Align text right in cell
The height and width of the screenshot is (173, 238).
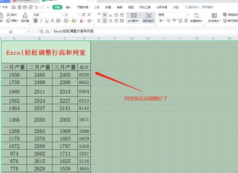click(111, 20)
